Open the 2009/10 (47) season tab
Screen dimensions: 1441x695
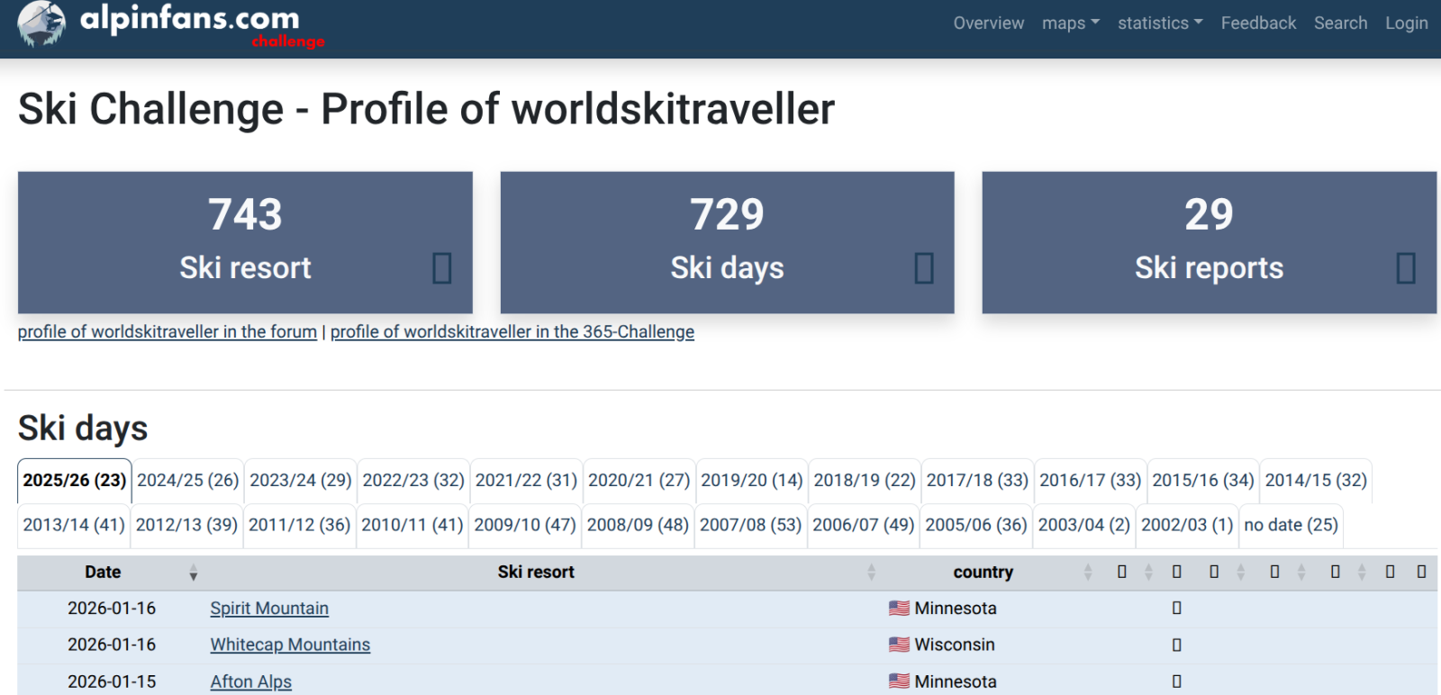(x=525, y=525)
